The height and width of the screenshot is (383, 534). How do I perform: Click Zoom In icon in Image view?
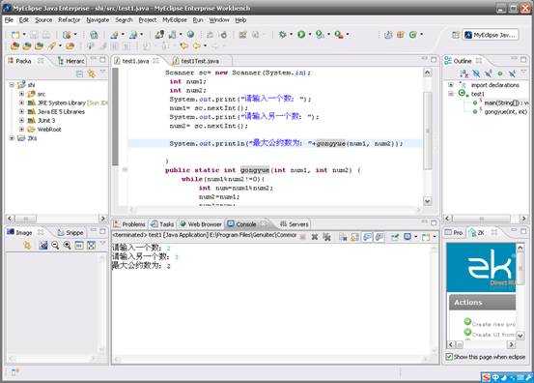pyautogui.click(x=67, y=245)
